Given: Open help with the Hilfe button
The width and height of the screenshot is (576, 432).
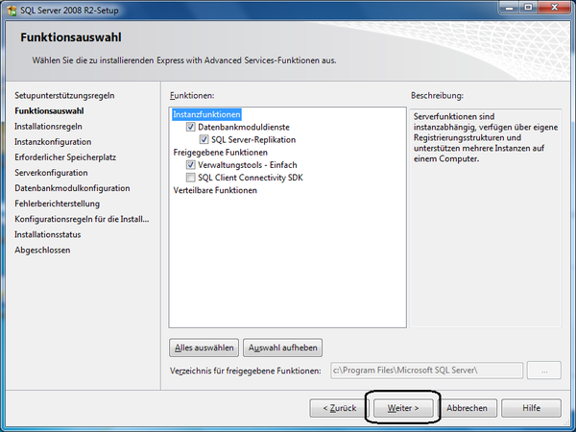Looking at the screenshot, I should [531, 408].
